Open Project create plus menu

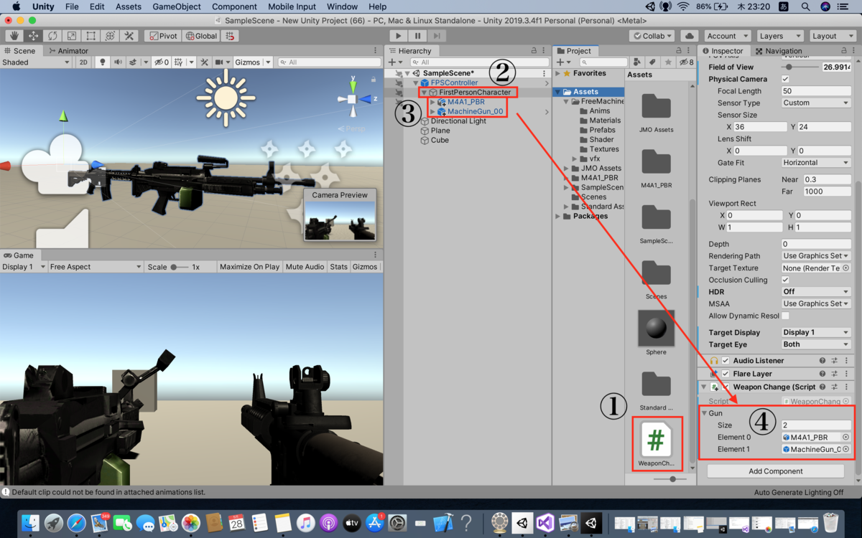(564, 62)
